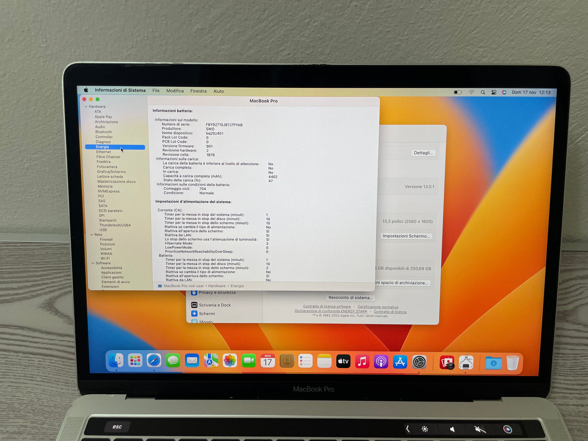The image size is (588, 441).
Task: Click MacBook Pro von user in path bar
Action: [x=184, y=286]
